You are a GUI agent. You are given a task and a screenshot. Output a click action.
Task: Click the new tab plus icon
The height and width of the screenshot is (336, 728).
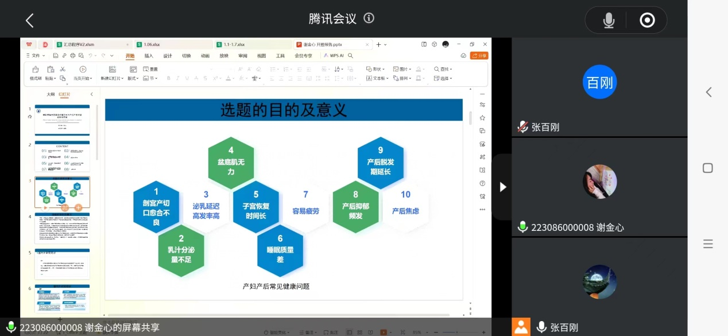coord(378,44)
